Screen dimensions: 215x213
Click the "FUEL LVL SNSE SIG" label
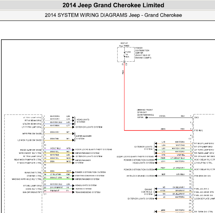pos(204,195)
